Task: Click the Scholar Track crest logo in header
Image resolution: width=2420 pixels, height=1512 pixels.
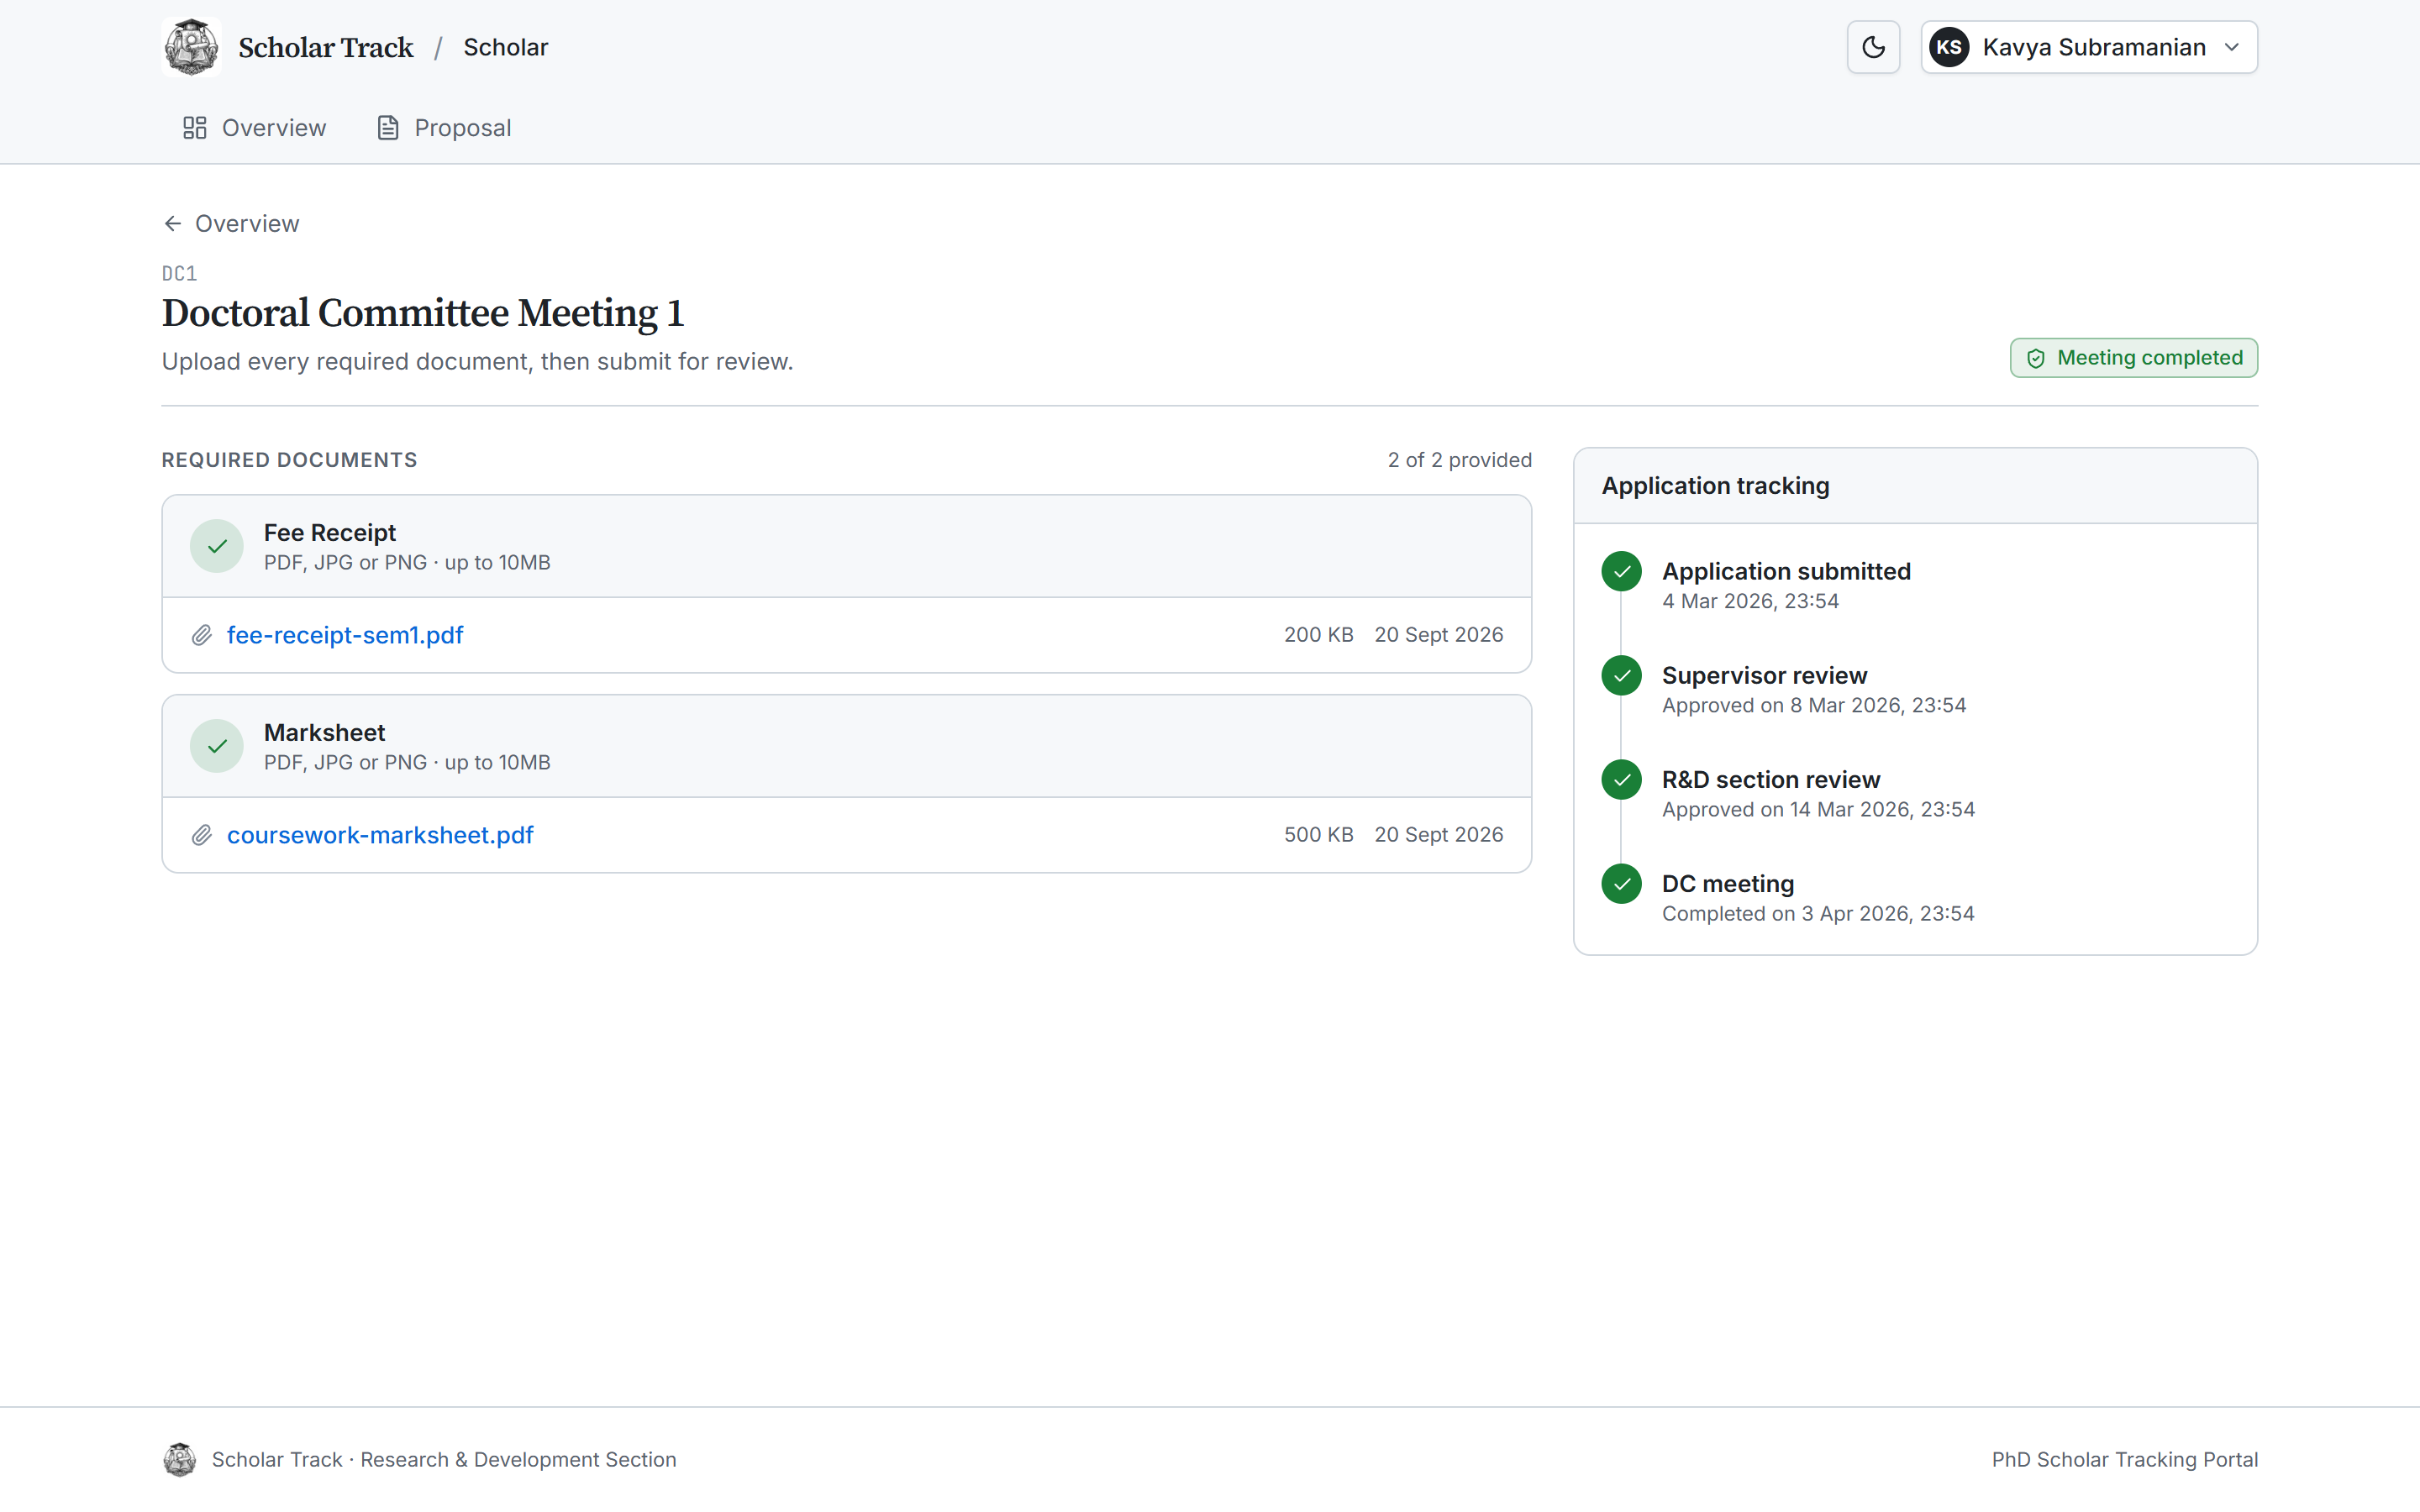Action: point(191,47)
